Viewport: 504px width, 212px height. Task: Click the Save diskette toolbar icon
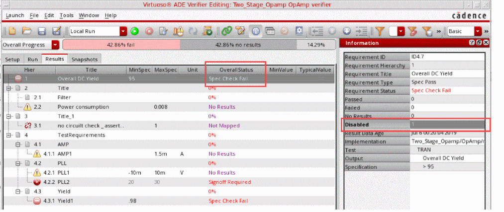coord(41,31)
